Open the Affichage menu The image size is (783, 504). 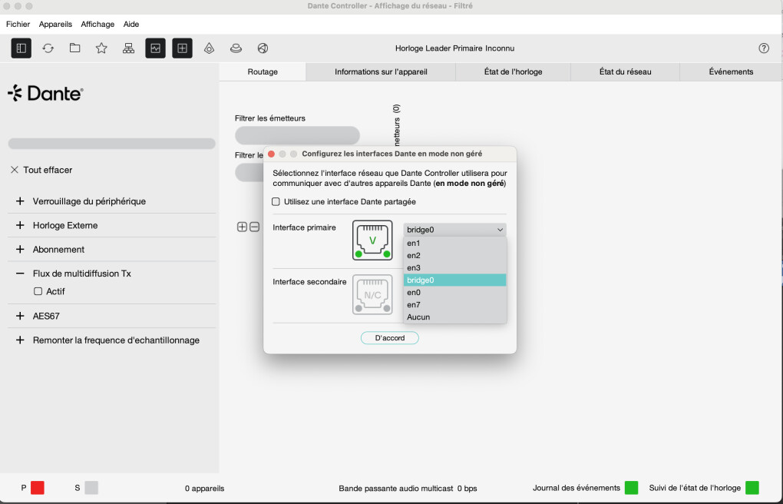click(97, 24)
